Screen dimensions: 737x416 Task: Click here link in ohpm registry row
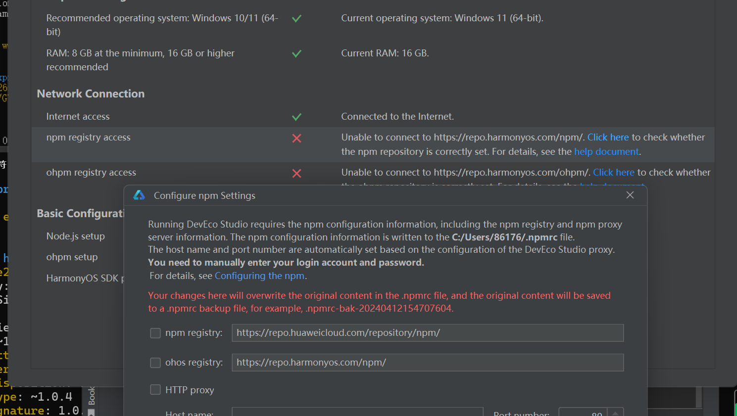[614, 173]
